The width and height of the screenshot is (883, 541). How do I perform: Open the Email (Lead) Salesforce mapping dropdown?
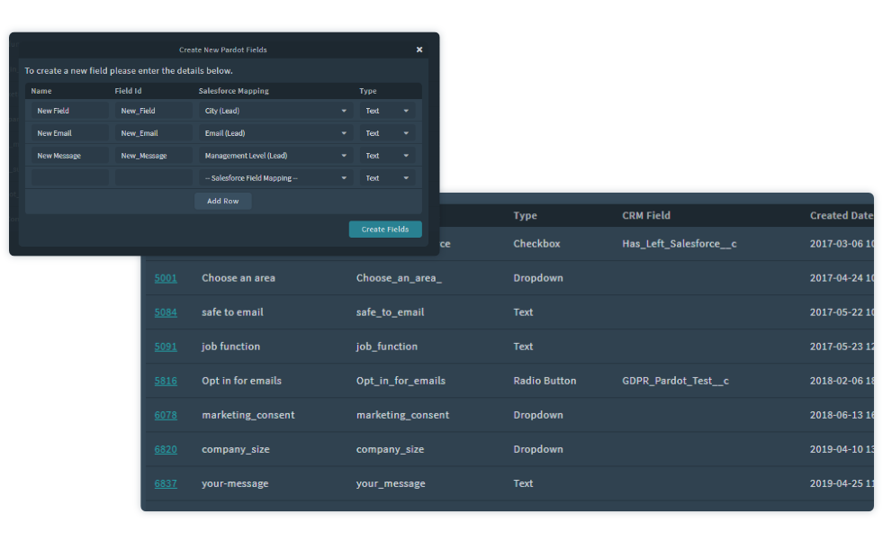275,133
